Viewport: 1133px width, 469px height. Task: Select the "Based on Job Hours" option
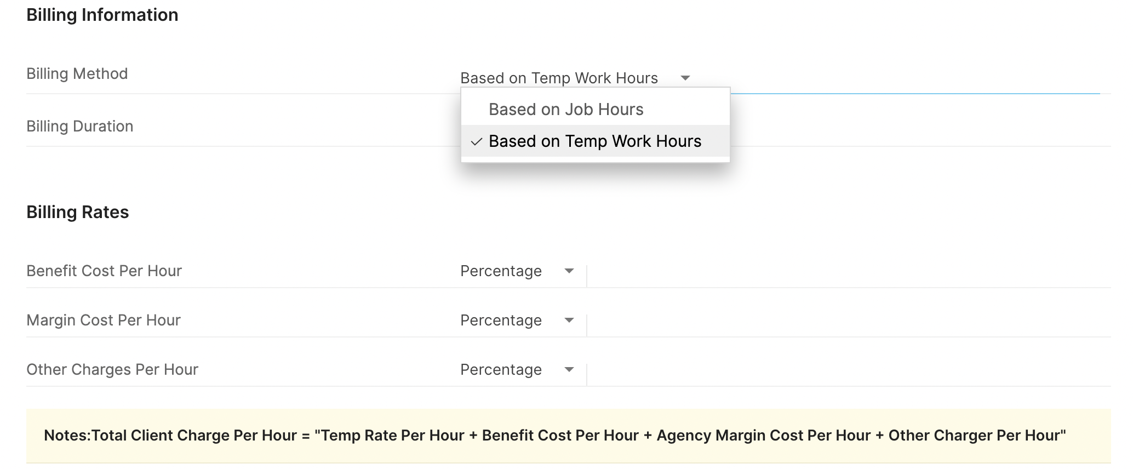click(x=566, y=110)
